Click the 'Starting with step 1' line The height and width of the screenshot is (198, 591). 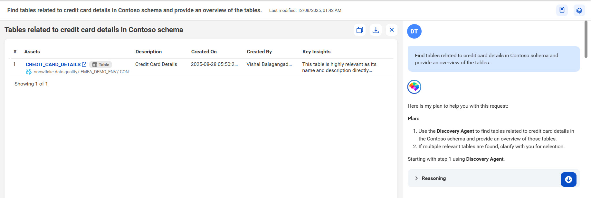(x=456, y=159)
